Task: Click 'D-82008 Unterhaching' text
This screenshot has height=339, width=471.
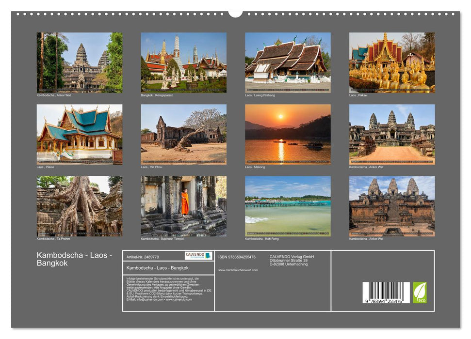Action: [x=289, y=264]
